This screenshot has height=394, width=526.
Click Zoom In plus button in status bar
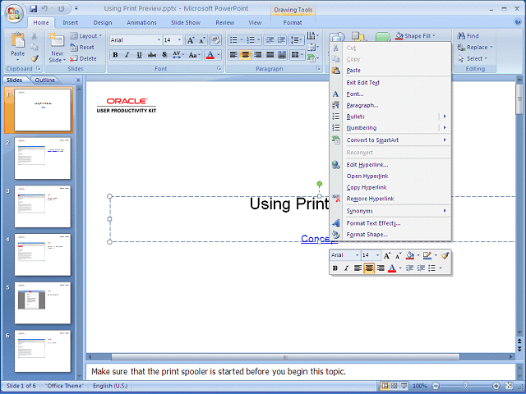(x=496, y=386)
